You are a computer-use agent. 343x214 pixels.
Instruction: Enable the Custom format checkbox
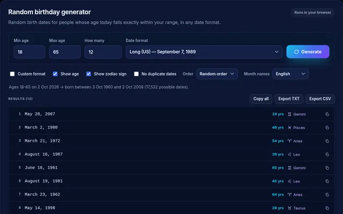click(12, 74)
